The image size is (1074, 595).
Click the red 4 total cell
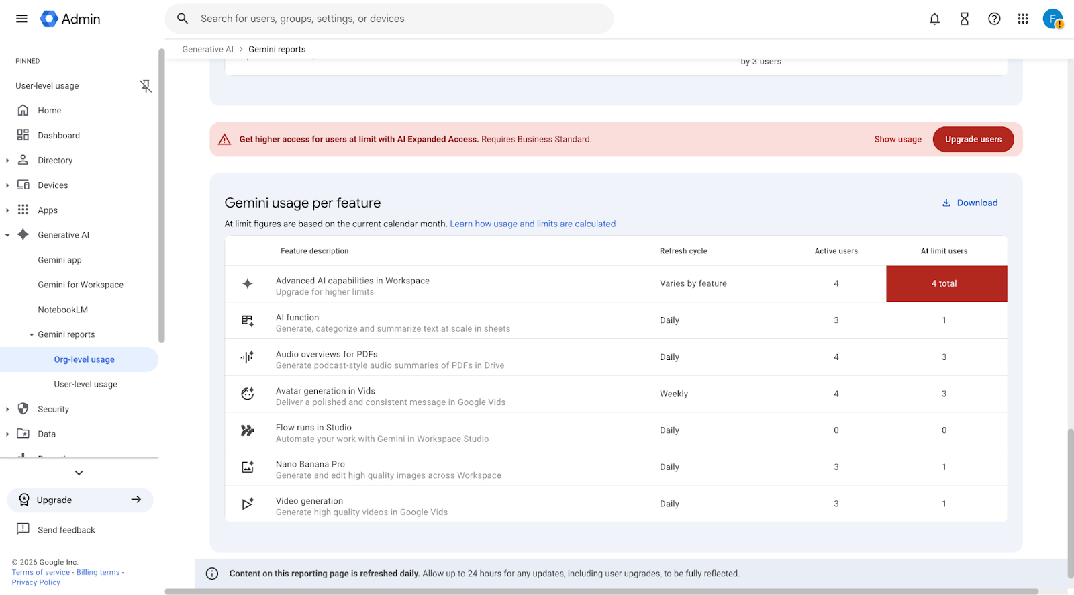pyautogui.click(x=946, y=283)
